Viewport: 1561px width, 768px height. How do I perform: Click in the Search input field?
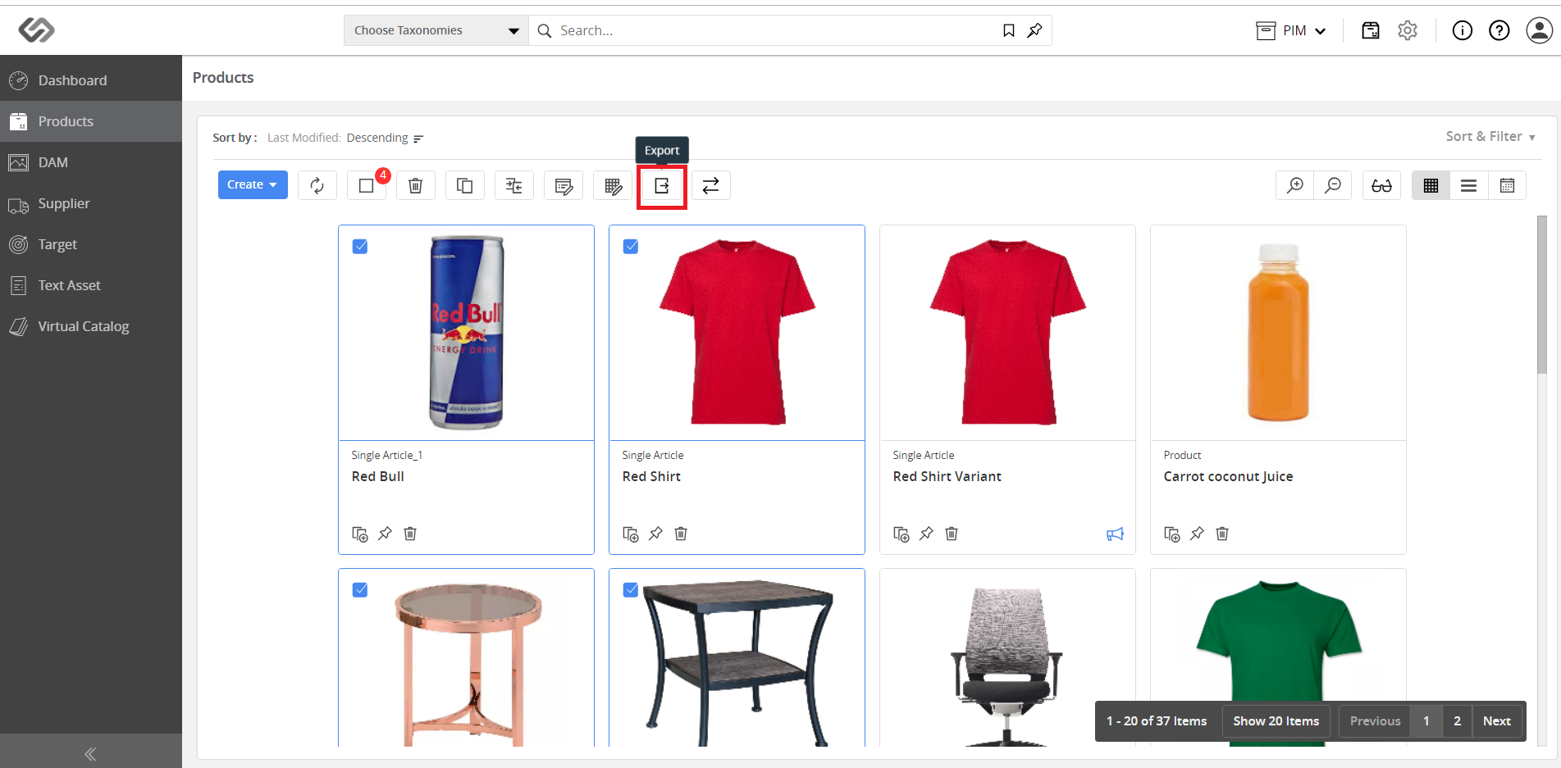click(775, 30)
